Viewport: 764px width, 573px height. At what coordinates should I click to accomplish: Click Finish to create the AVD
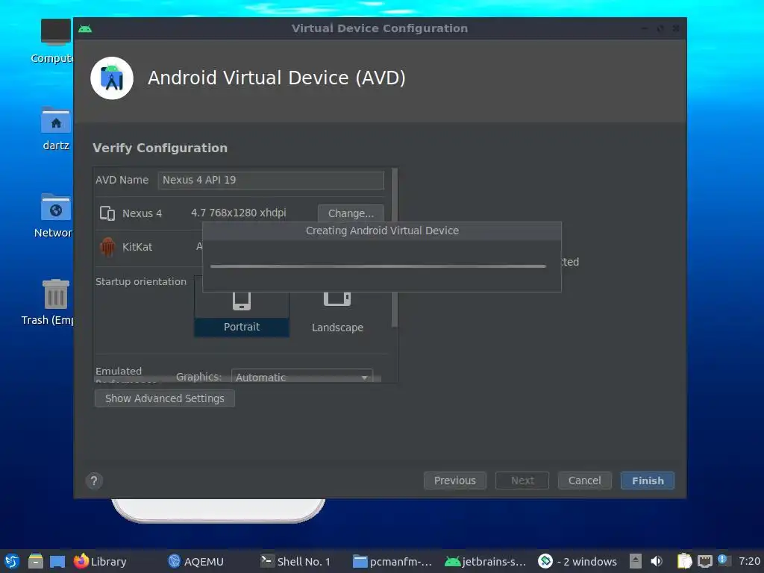[x=648, y=480]
